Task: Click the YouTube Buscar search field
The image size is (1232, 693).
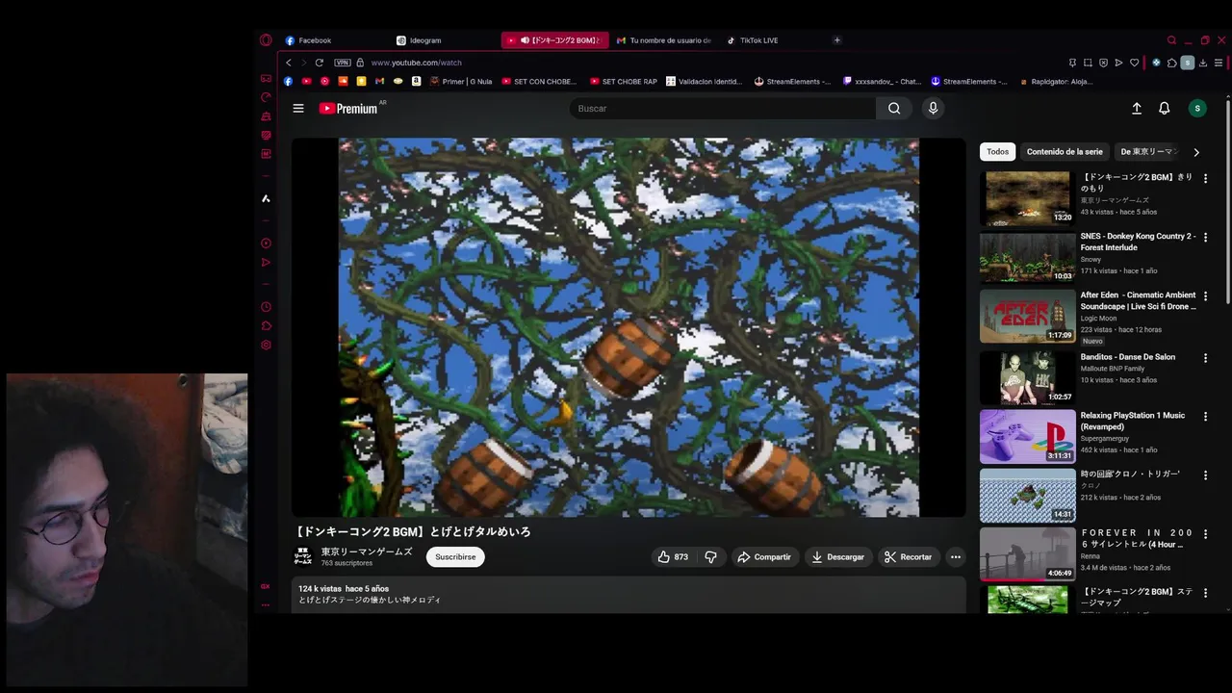Action: tap(723, 108)
